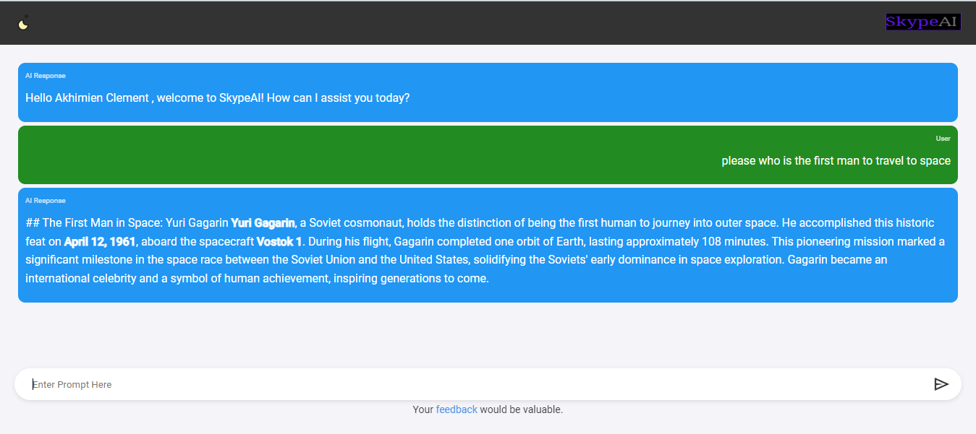
Task: Click the first 'AI Response' label
Action: pyautogui.click(x=46, y=75)
